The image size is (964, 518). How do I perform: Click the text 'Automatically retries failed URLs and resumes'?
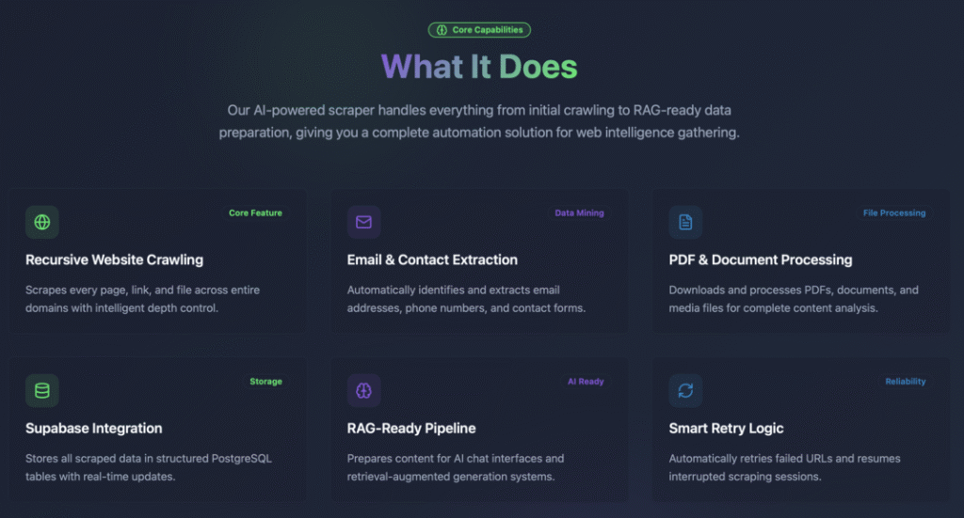[784, 459]
